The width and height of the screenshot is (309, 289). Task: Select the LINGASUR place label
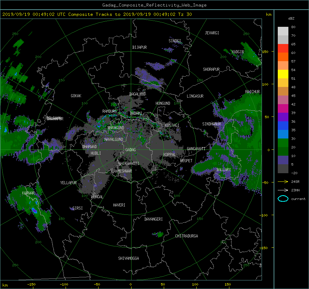195,96
